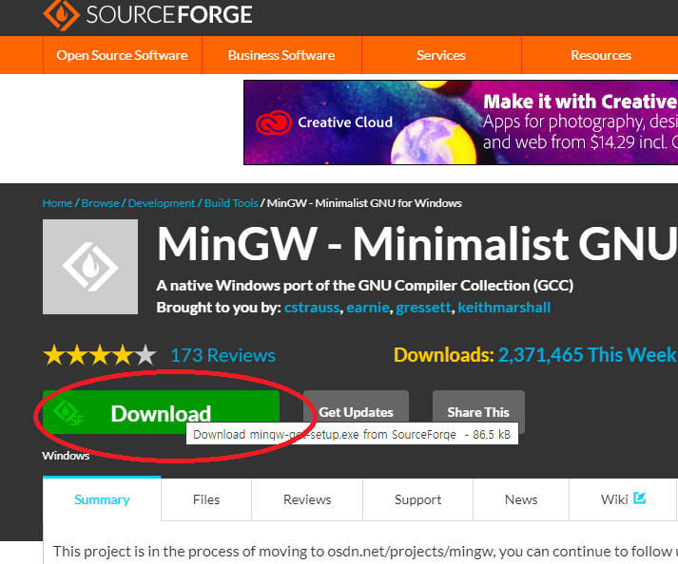The image size is (678, 564).
Task: Click the MinGW - Minimalist GNU project title
Action: 416,244
